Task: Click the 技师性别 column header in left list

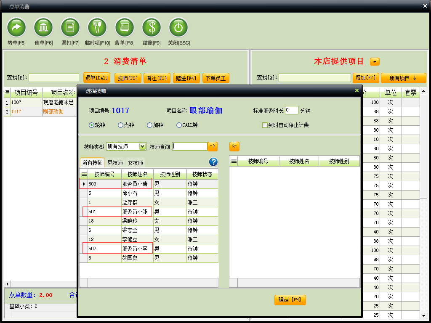Action: pos(170,174)
